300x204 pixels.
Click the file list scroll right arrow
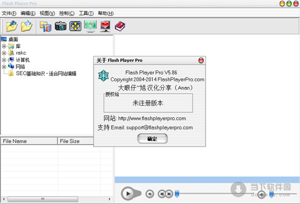point(109,199)
